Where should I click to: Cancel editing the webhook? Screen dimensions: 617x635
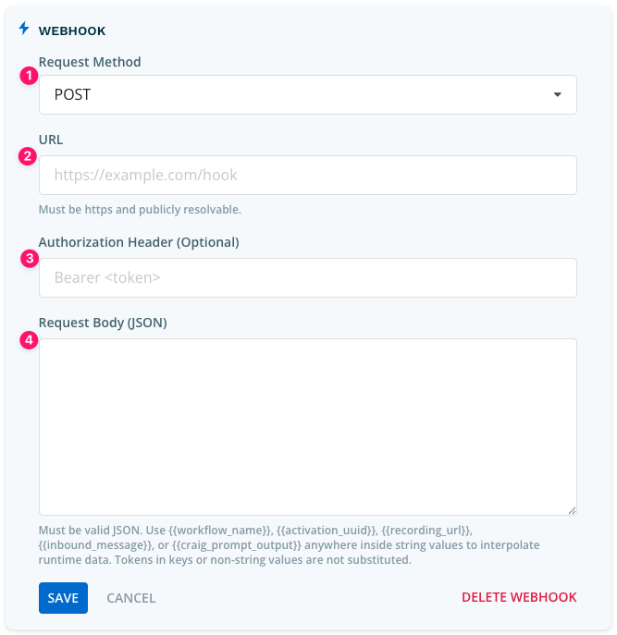(131, 598)
